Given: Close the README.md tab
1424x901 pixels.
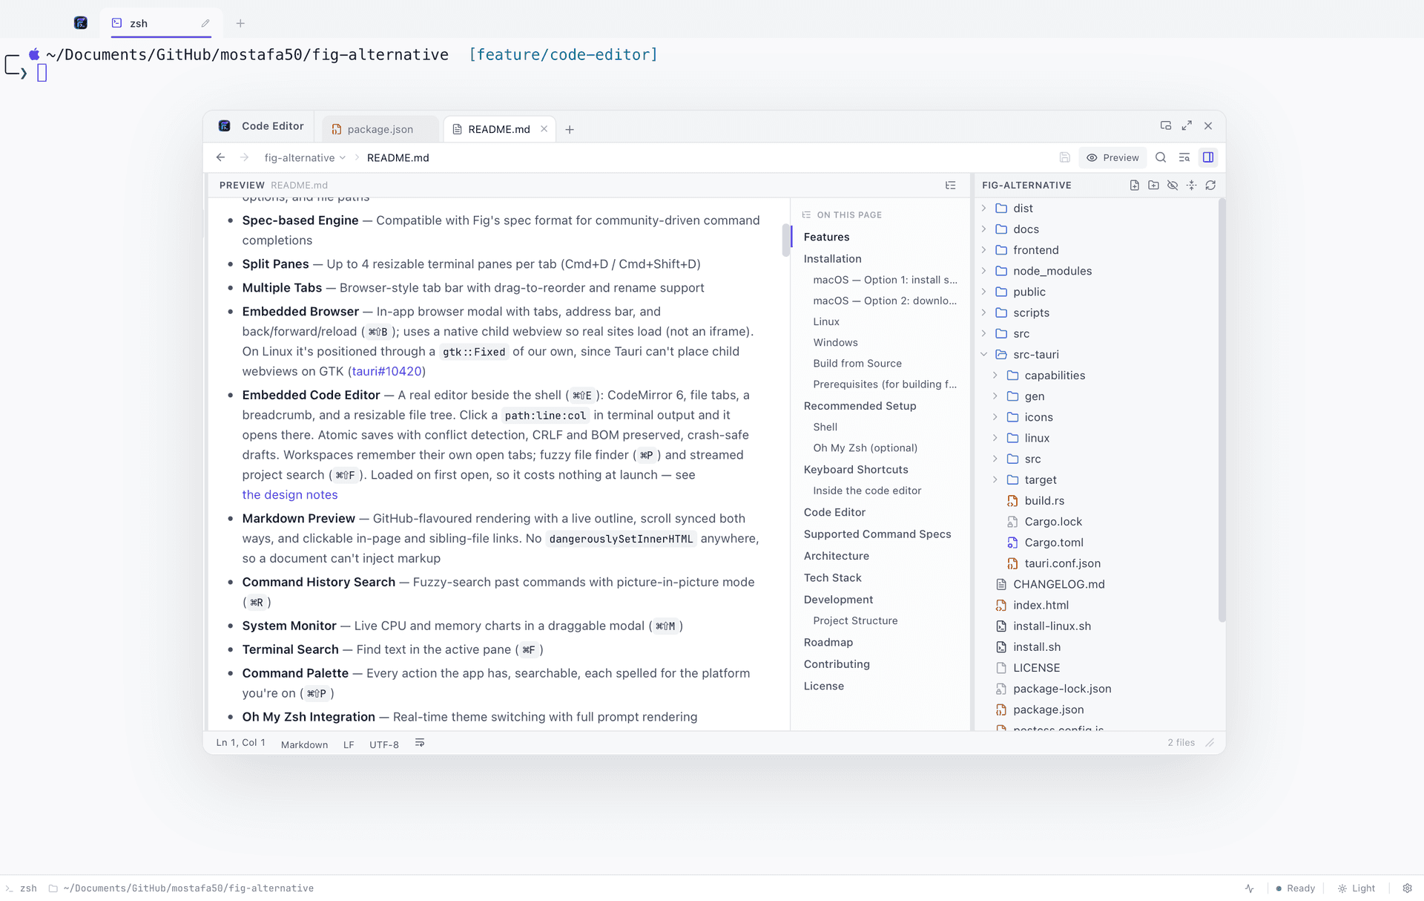Looking at the screenshot, I should pos(544,129).
